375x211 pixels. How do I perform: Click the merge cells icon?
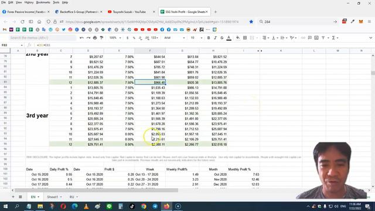coord(252,38)
